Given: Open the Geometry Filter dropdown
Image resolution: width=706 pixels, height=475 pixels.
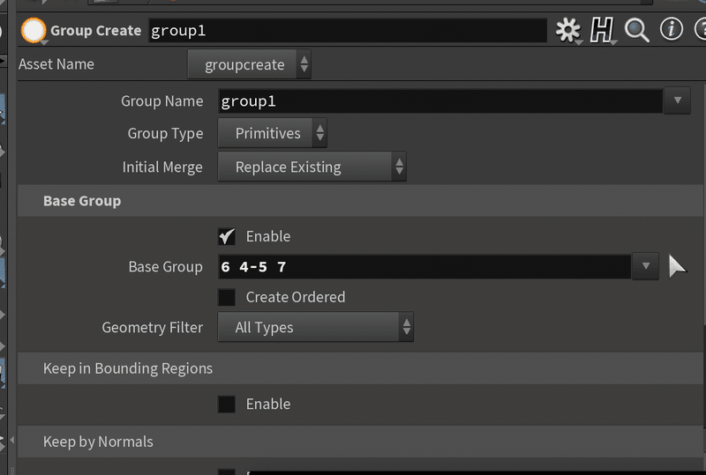Looking at the screenshot, I should click(315, 328).
